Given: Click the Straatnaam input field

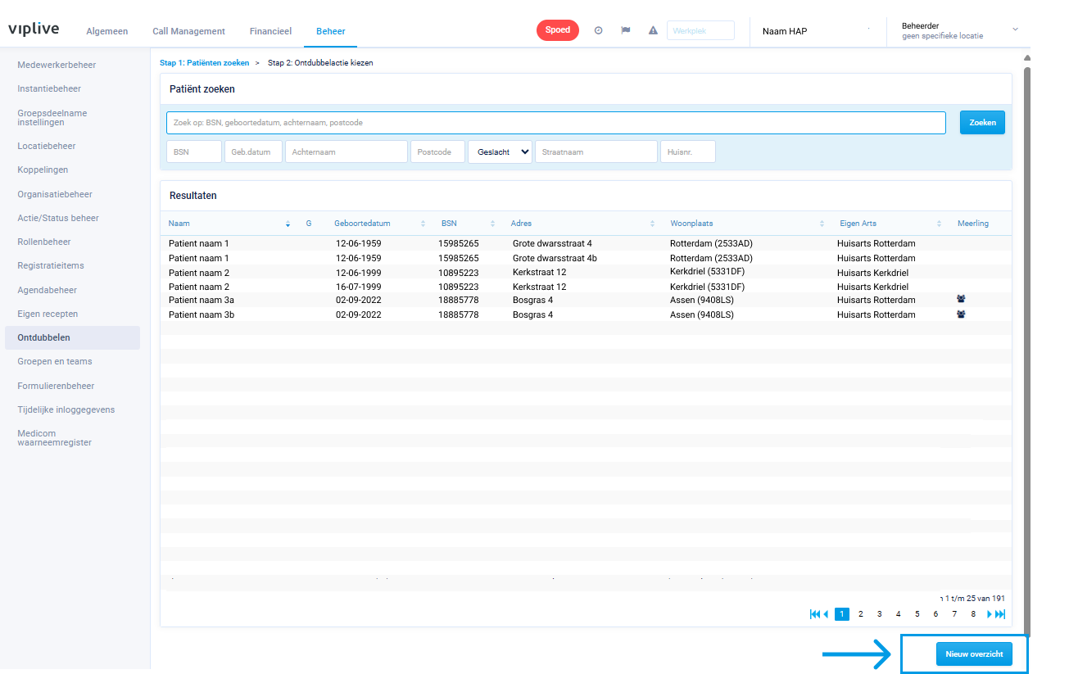Looking at the screenshot, I should [596, 152].
